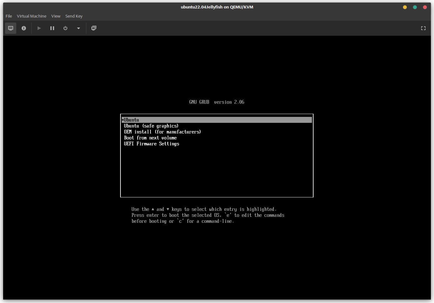Open virtual hardware details info

(x=24, y=28)
